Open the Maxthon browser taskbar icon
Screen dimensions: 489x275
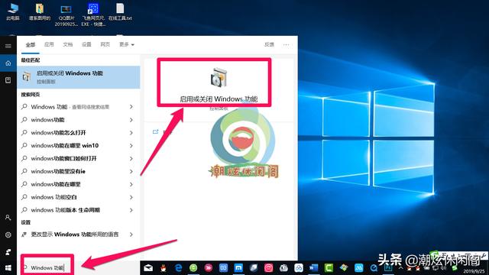pyautogui.click(x=238, y=268)
